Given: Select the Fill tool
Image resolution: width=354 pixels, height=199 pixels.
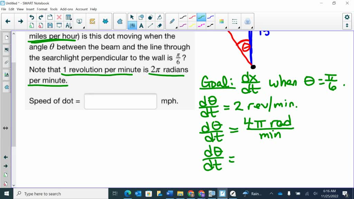Looking at the screenshot, I should pos(159,17).
